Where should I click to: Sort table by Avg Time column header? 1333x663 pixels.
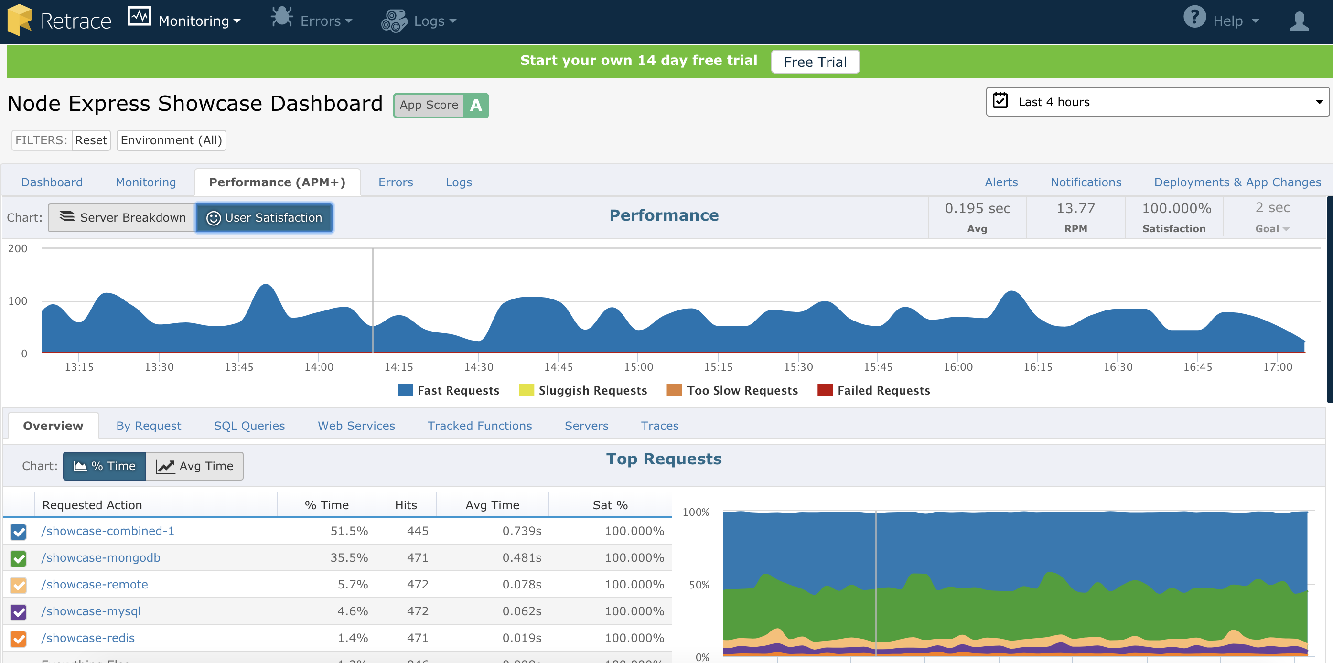coord(492,505)
